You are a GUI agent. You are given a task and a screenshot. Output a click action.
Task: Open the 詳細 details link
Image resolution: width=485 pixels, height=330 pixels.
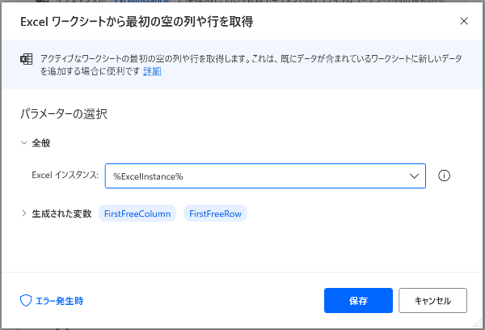[152, 71]
